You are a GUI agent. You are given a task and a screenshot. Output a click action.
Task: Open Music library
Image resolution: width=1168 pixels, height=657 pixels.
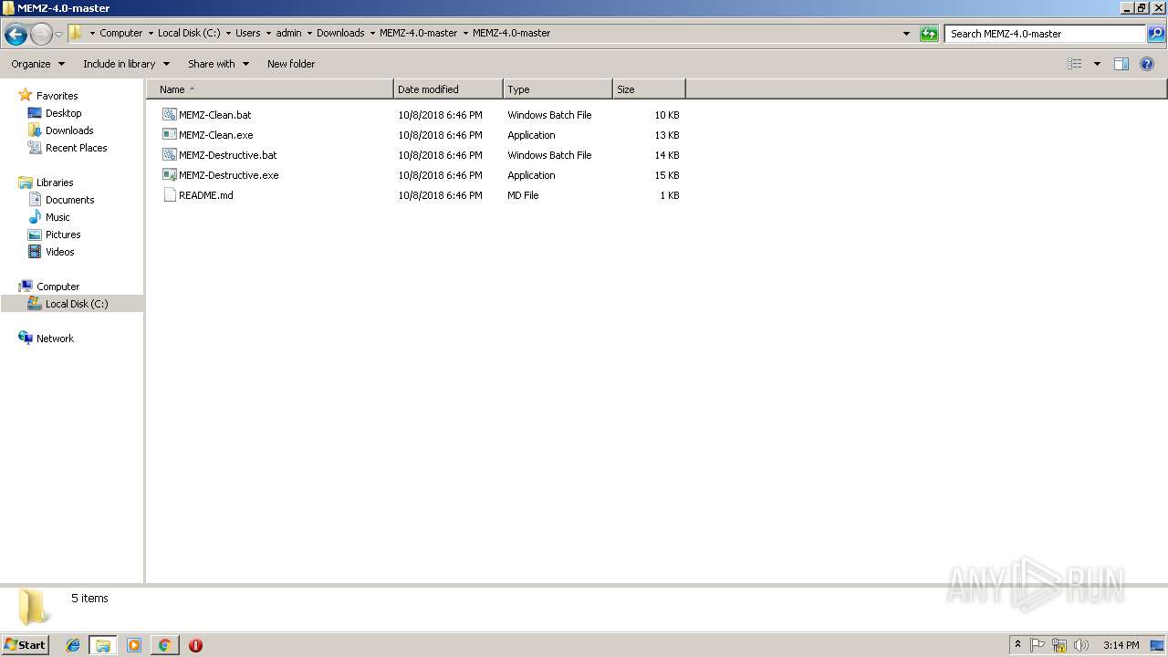pyautogui.click(x=57, y=217)
